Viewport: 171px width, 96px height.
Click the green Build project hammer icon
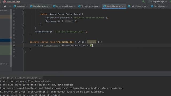(x=144, y=1)
